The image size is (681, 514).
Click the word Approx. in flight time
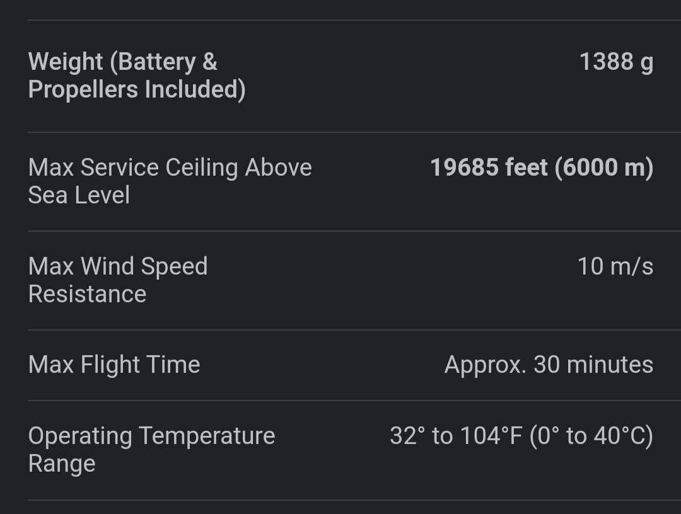[x=486, y=365]
